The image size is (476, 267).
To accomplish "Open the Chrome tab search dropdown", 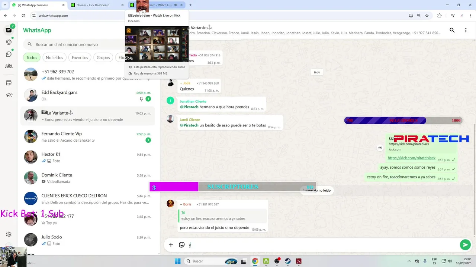I will coord(5,5).
